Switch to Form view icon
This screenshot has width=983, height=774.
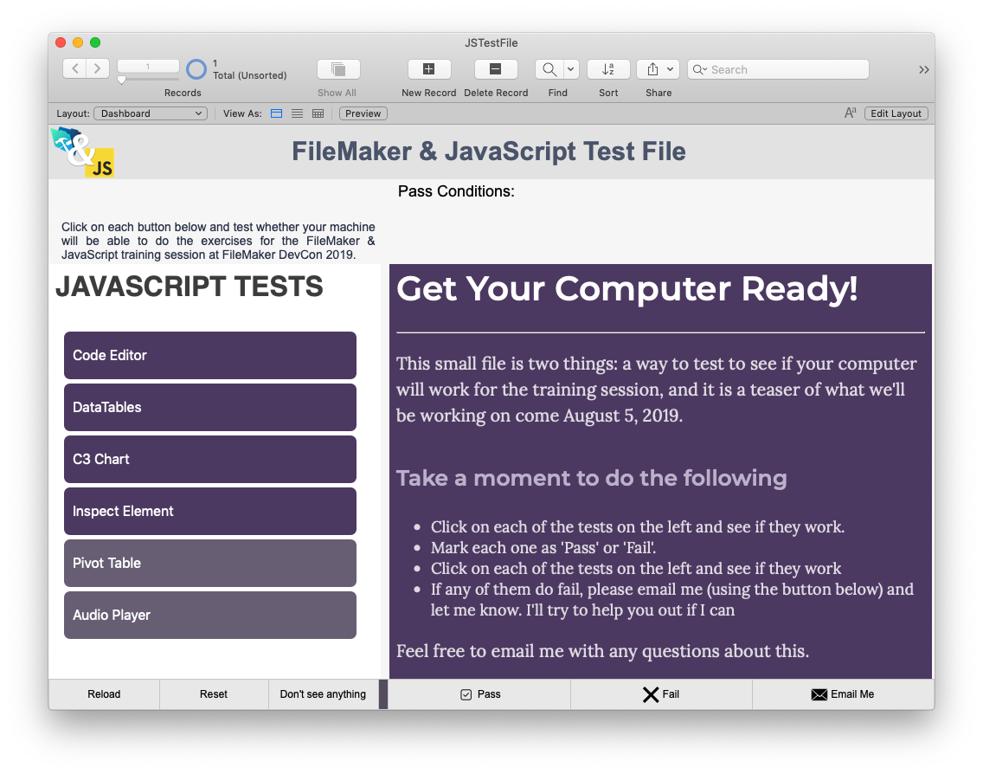pyautogui.click(x=277, y=113)
